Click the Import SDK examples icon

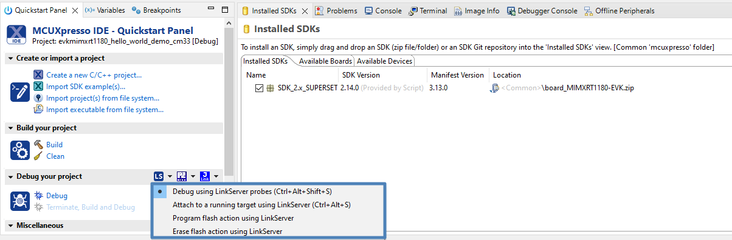click(x=38, y=86)
